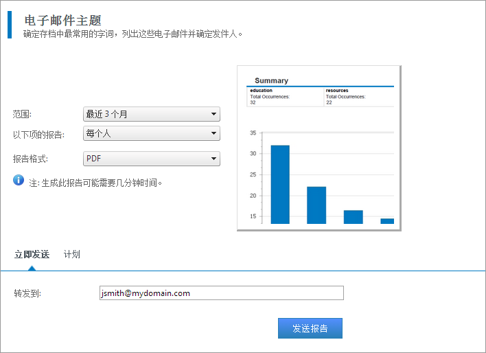This screenshot has height=353, width=486.
Task: Switch to the 立即发送 tab
Action: pyautogui.click(x=32, y=254)
